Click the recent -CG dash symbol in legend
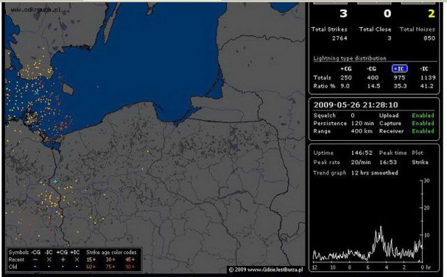The image size is (447, 277). pyautogui.click(x=36, y=260)
